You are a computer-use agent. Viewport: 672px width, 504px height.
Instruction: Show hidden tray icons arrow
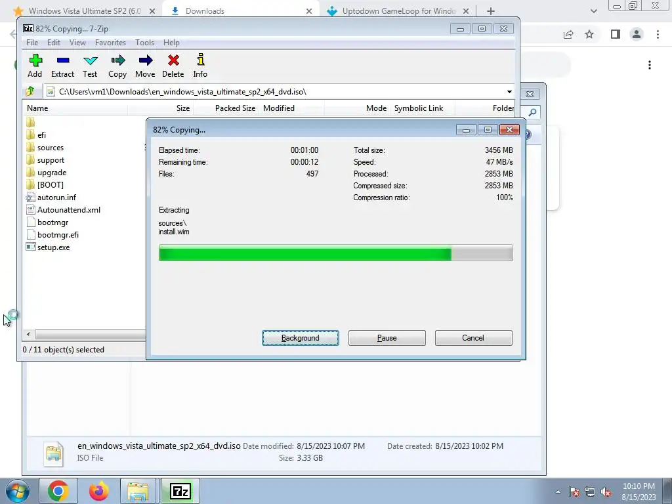click(558, 492)
